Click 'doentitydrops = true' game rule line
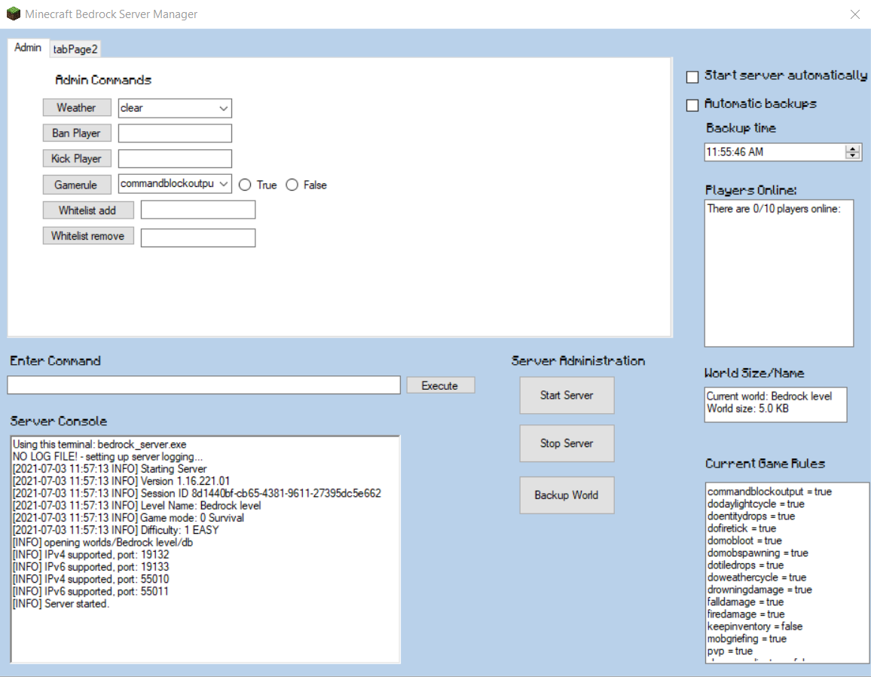The height and width of the screenshot is (677, 871). coord(751,516)
